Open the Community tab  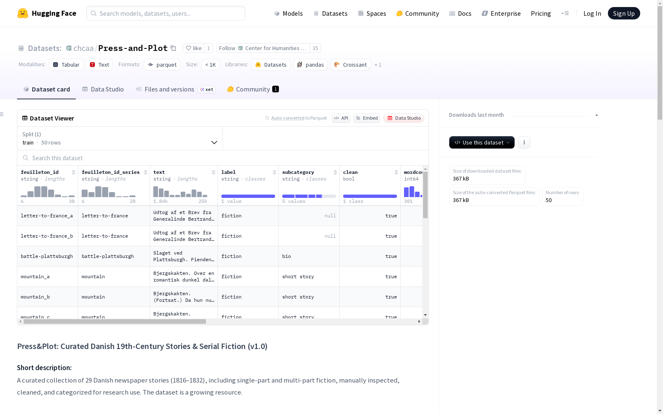click(253, 89)
